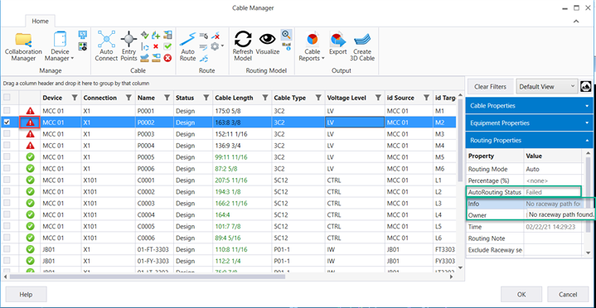Image resolution: width=596 pixels, height=308 pixels.
Task: Click the route with red X icon
Action: [x=216, y=36]
